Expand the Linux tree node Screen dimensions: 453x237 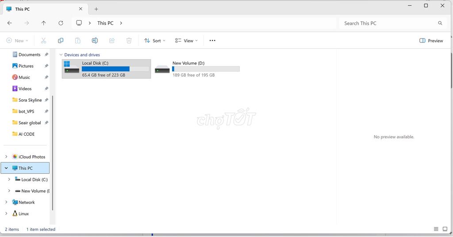pos(6,214)
